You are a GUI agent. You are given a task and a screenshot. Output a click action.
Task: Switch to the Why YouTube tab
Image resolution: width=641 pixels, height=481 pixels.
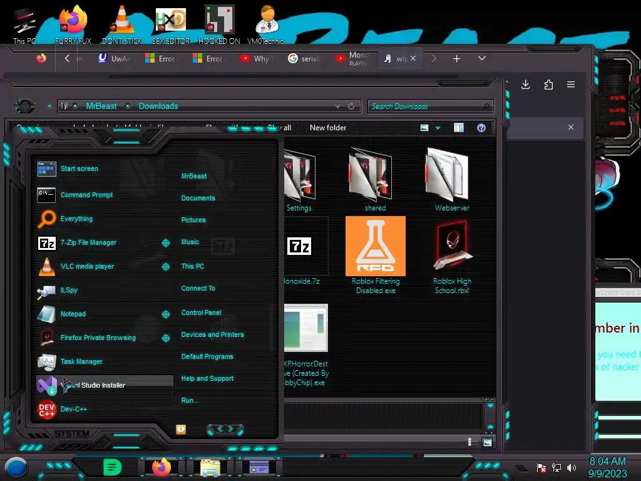(x=257, y=58)
